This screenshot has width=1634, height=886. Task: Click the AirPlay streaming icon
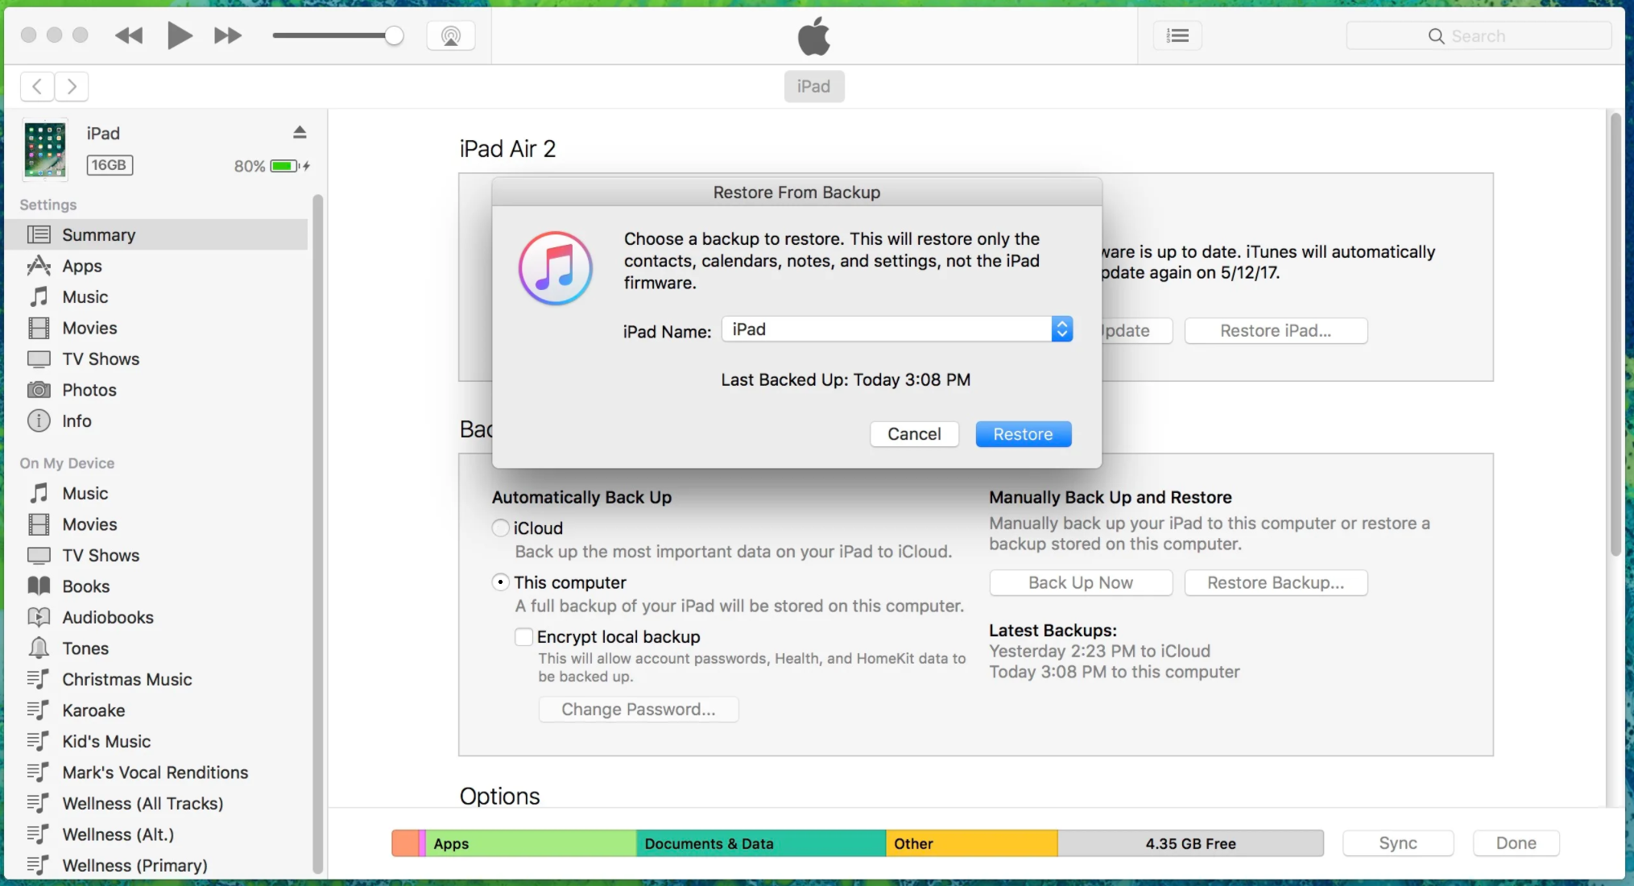(452, 36)
